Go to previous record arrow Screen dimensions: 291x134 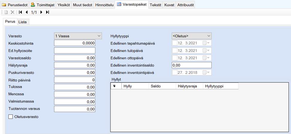point(27,12)
